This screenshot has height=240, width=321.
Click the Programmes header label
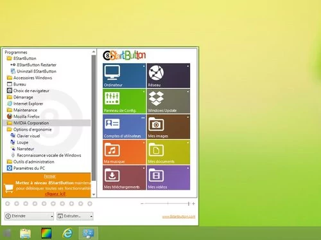(x=16, y=52)
